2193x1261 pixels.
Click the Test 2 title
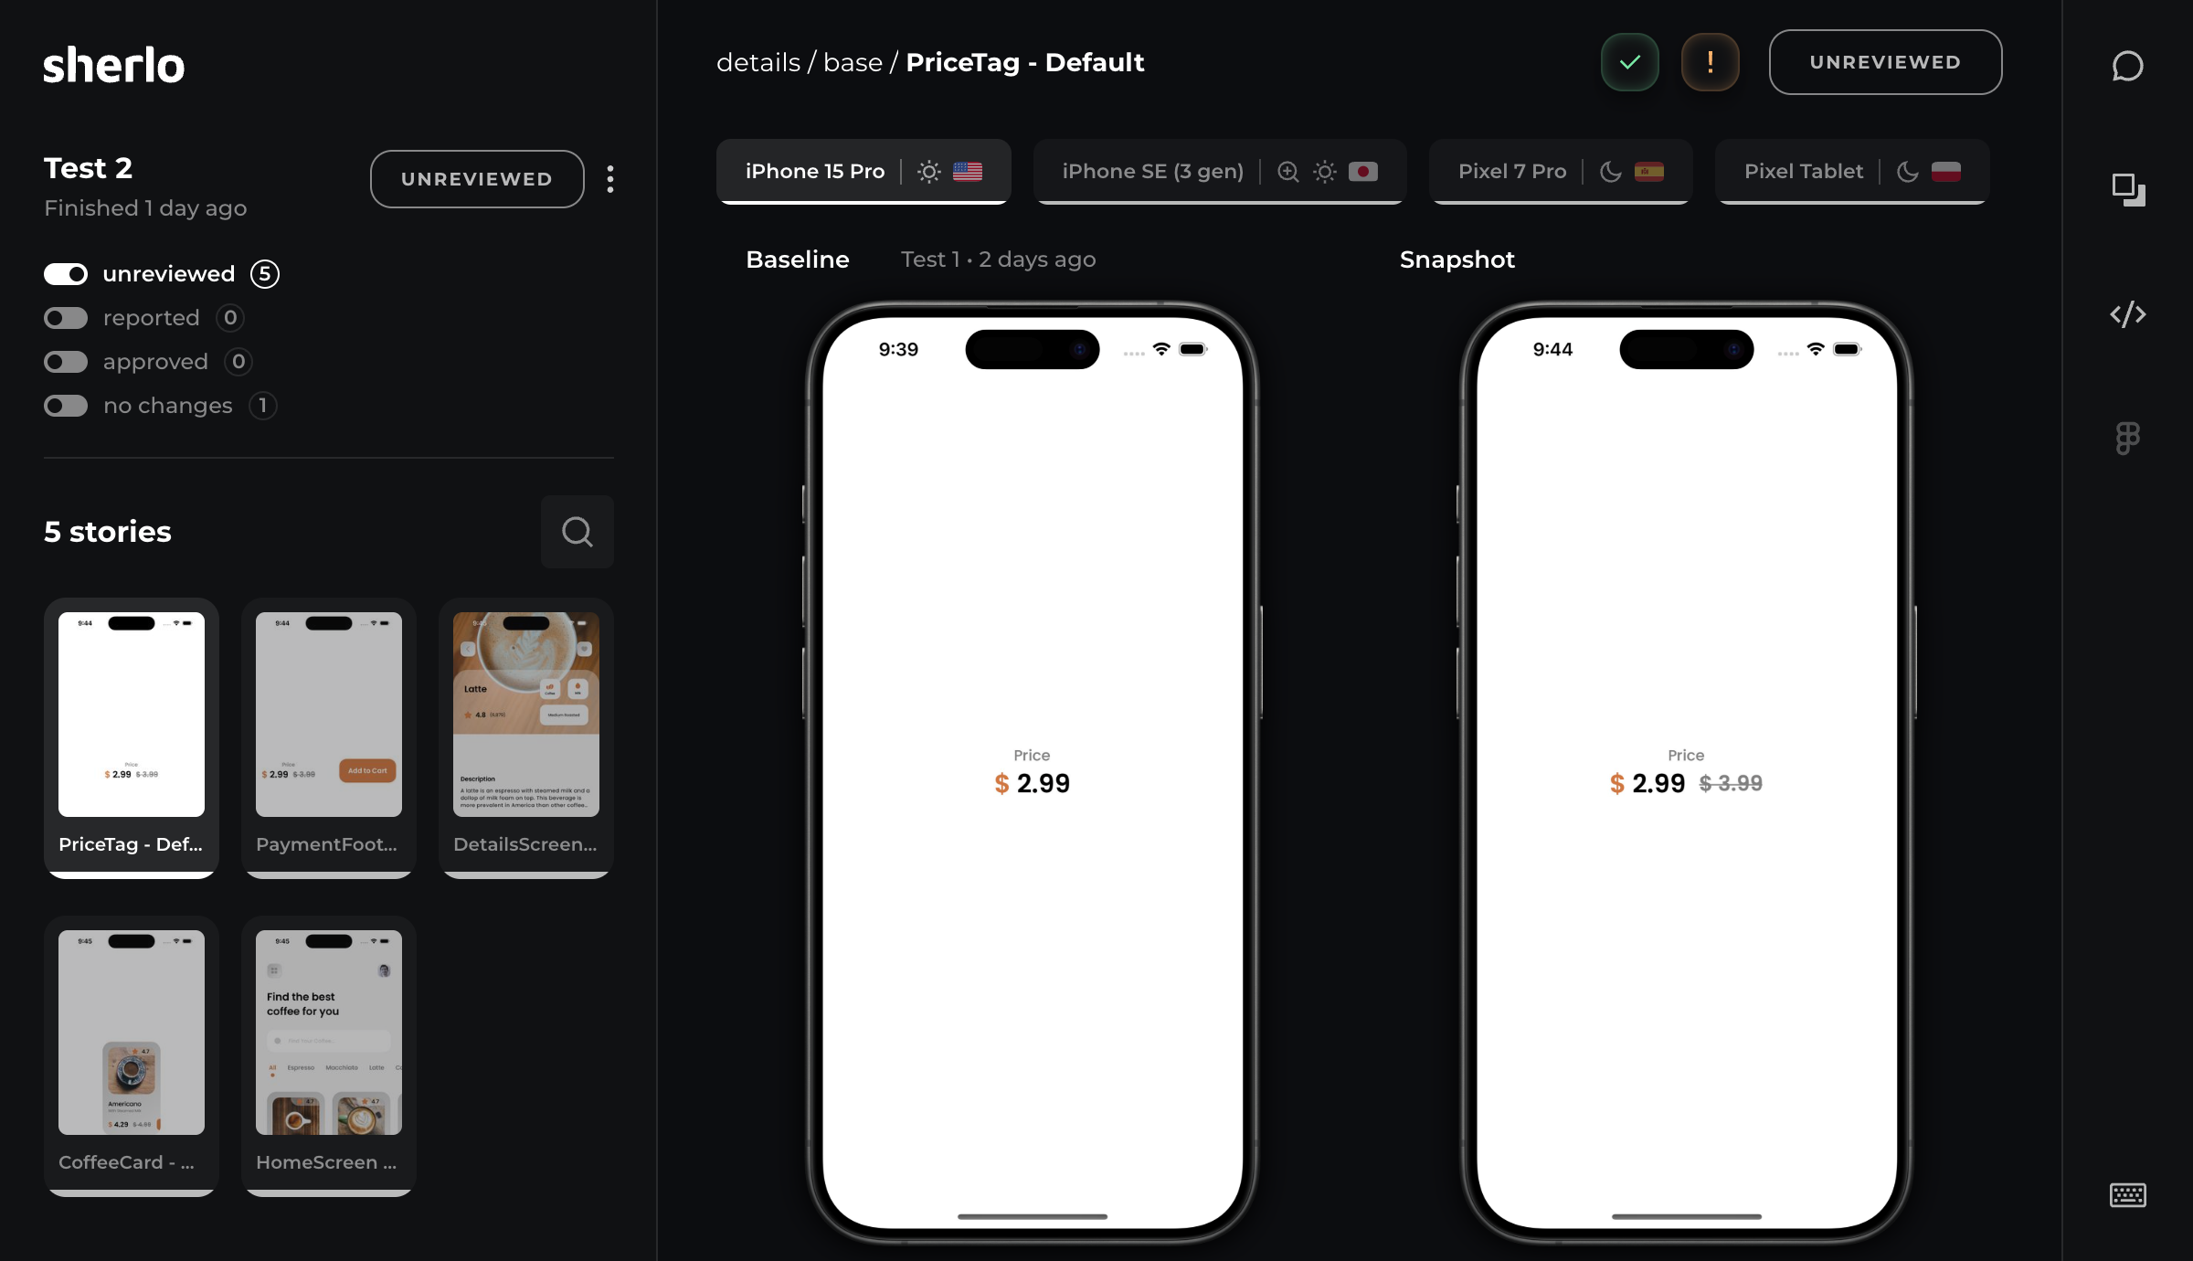pos(89,168)
